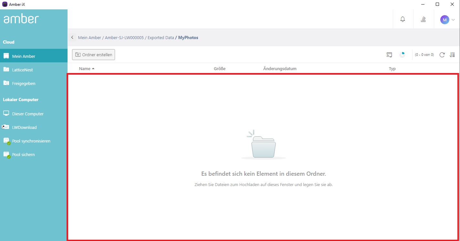Click the cast to device icon
460x241 pixels.
(x=389, y=55)
